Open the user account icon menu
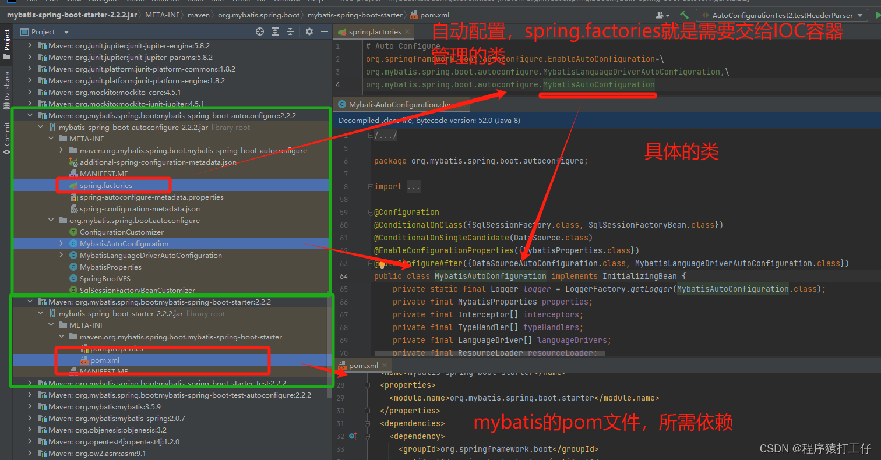 coord(662,15)
